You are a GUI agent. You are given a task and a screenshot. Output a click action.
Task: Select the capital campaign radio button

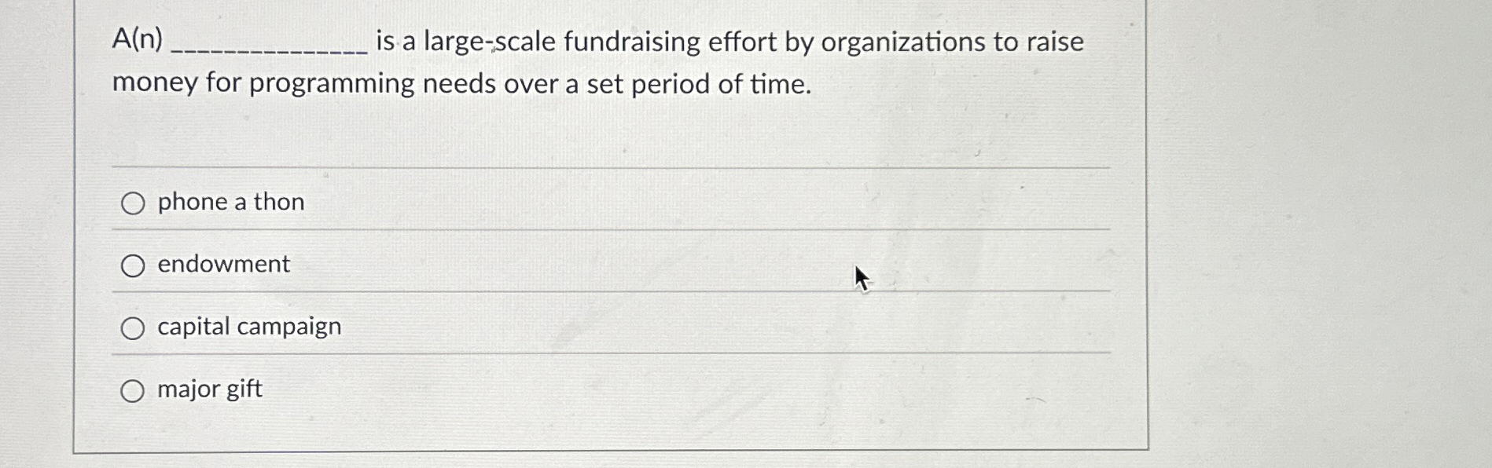click(134, 327)
